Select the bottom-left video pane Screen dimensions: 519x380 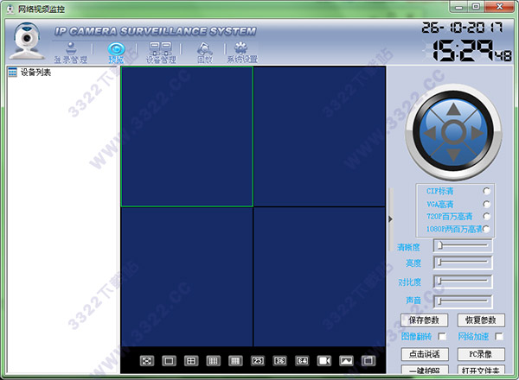187,277
